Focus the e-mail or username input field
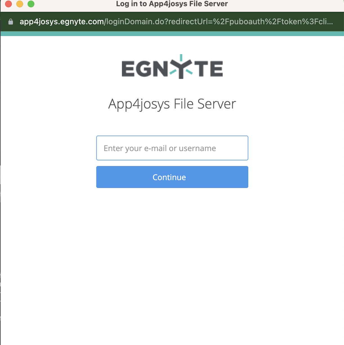Image resolution: width=344 pixels, height=345 pixels. tap(172, 148)
